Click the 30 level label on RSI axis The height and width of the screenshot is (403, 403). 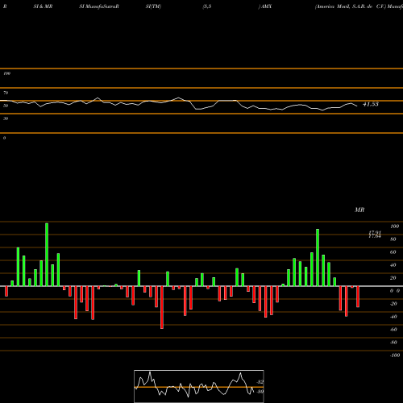coord(6,118)
